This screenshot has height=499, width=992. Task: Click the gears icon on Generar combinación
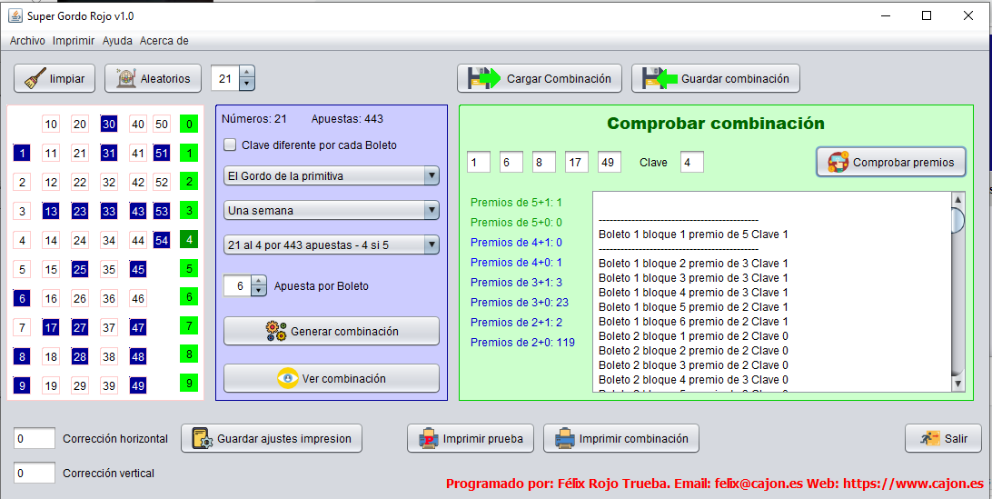point(276,331)
